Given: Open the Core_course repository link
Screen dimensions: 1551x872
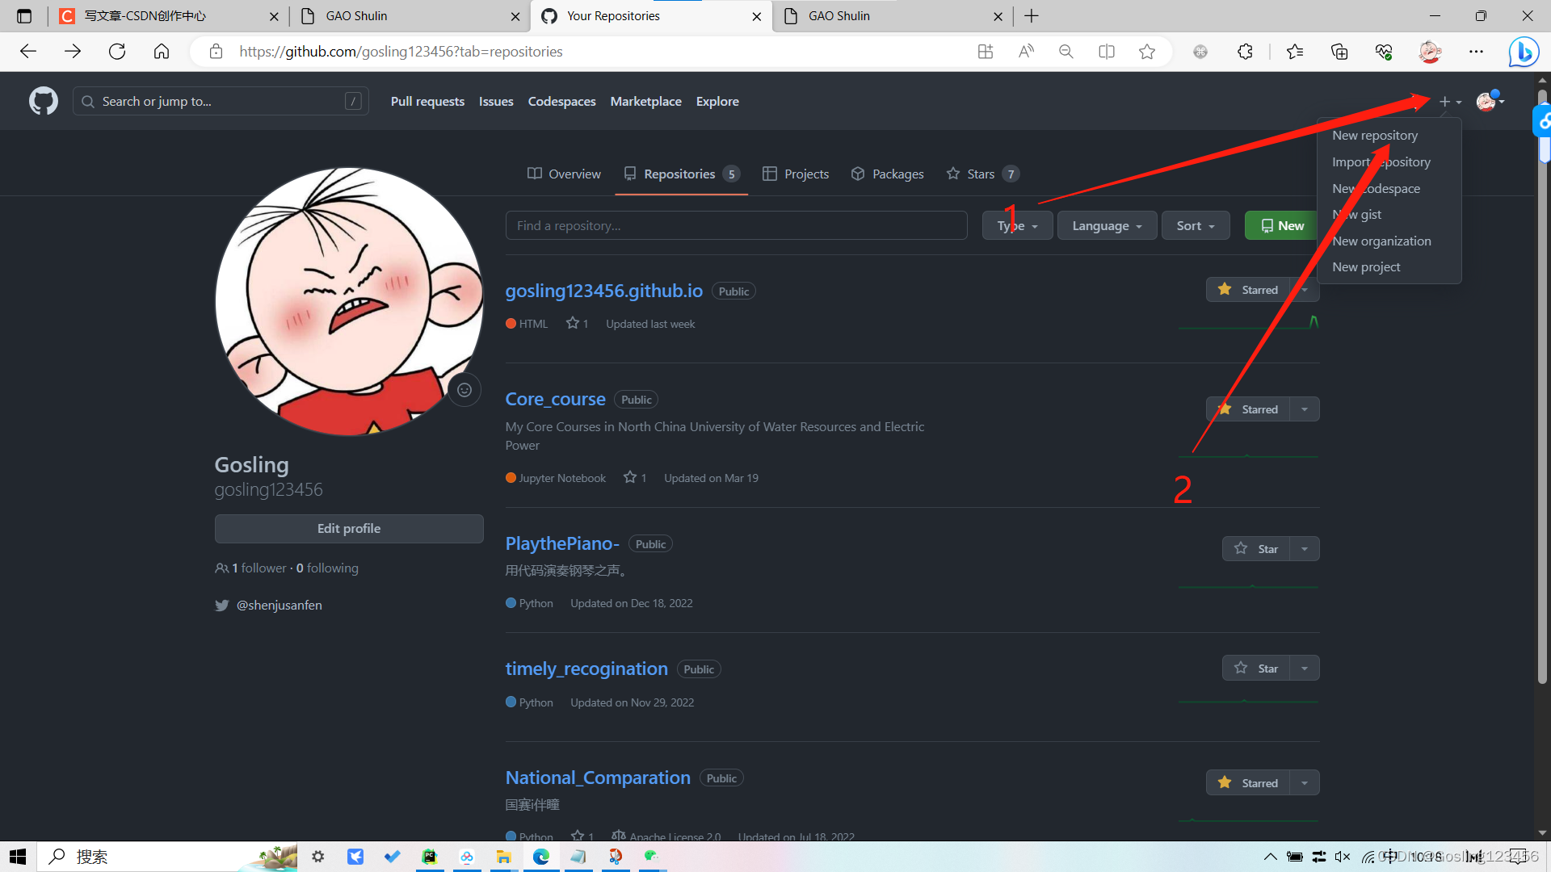Looking at the screenshot, I should 555,399.
